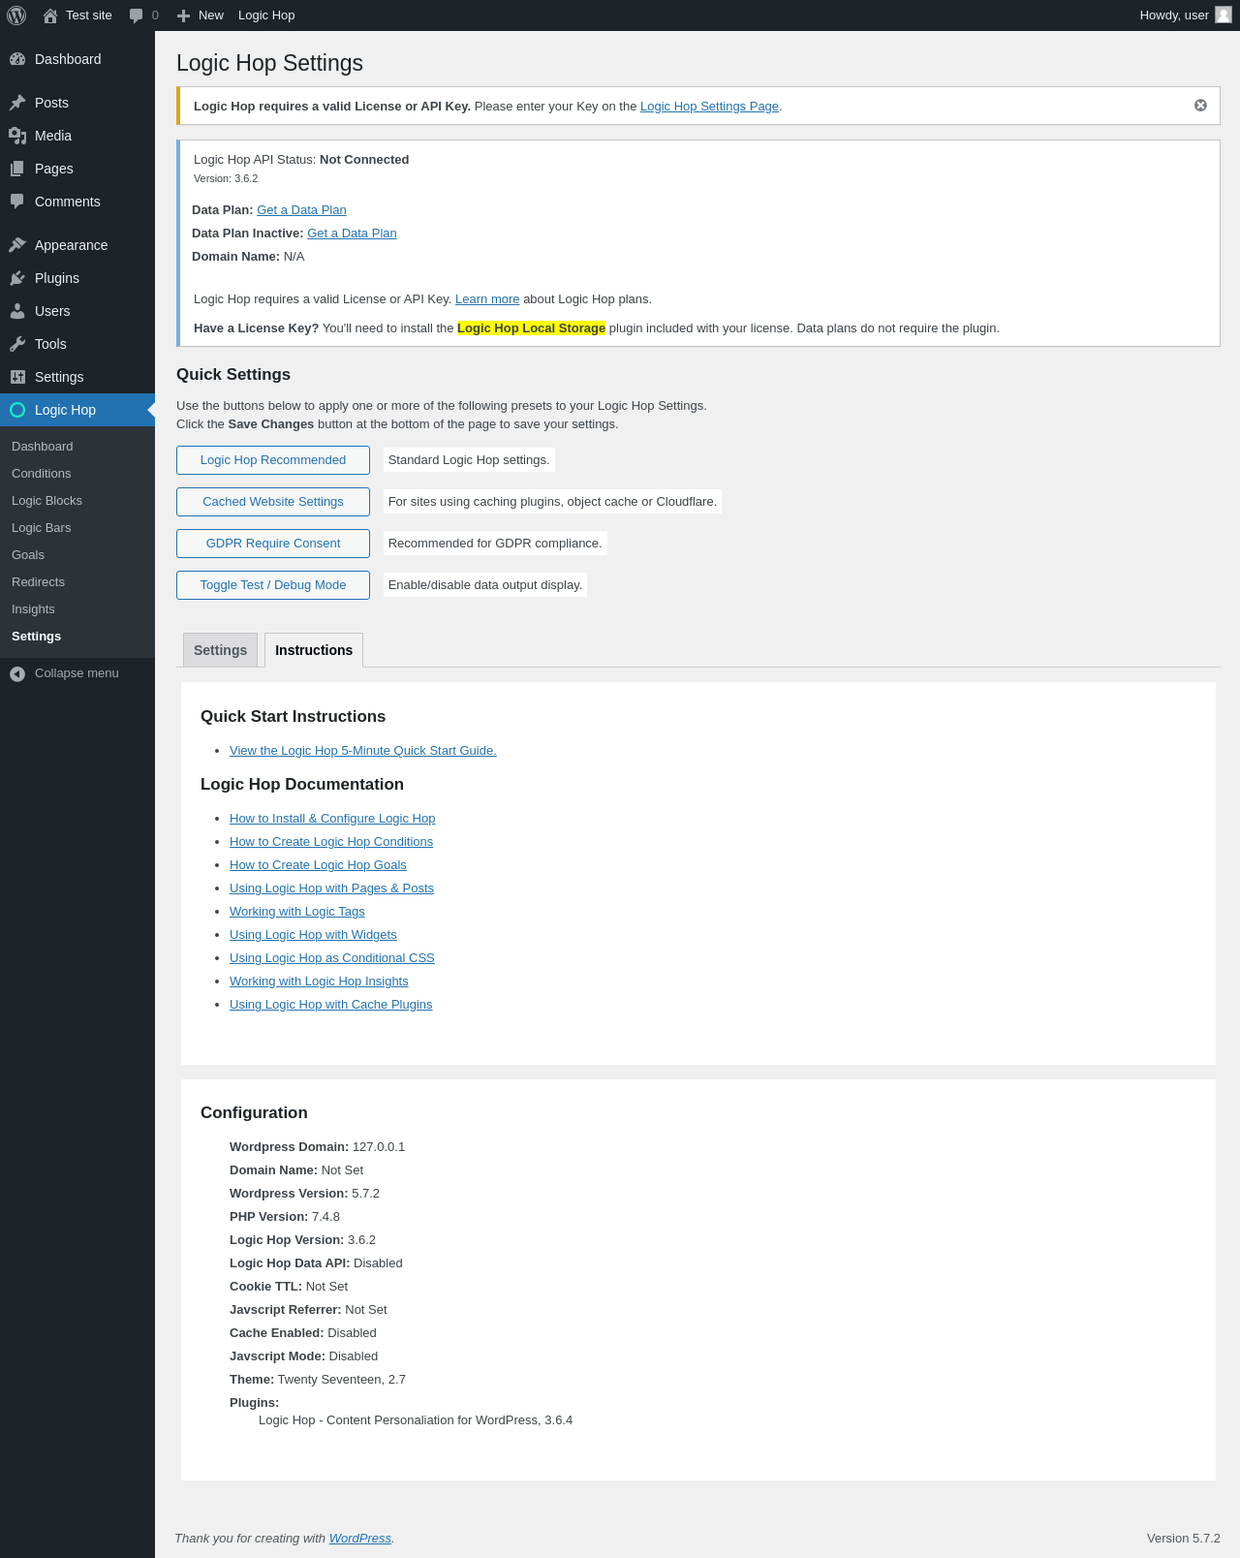
Task: Open Using Logic Hop as Conditional CSS
Action: click(x=332, y=958)
